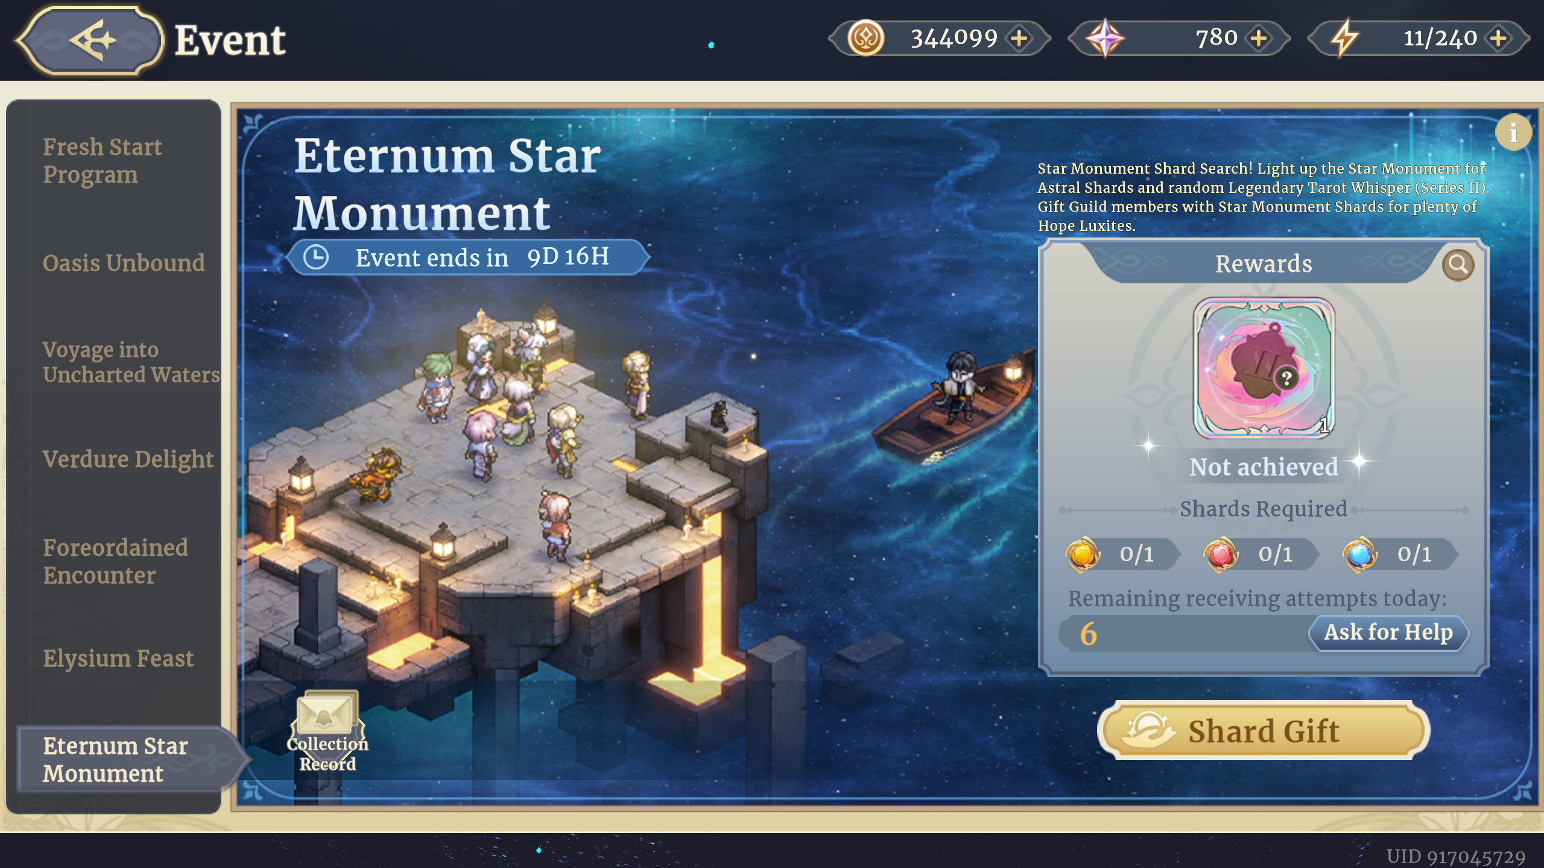This screenshot has height=868, width=1544.
Task: Open Voyage into Uncharted Waters event
Action: click(x=131, y=362)
